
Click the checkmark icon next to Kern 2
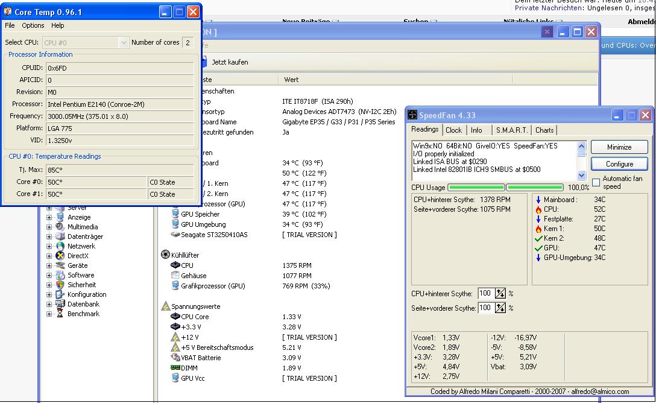tap(538, 238)
